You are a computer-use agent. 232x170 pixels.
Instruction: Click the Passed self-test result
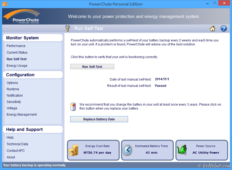(160, 86)
